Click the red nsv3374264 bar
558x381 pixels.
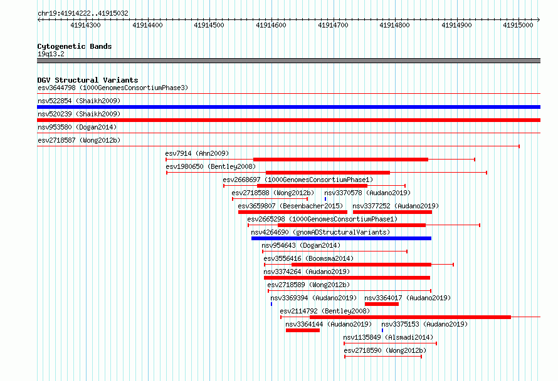click(347, 278)
